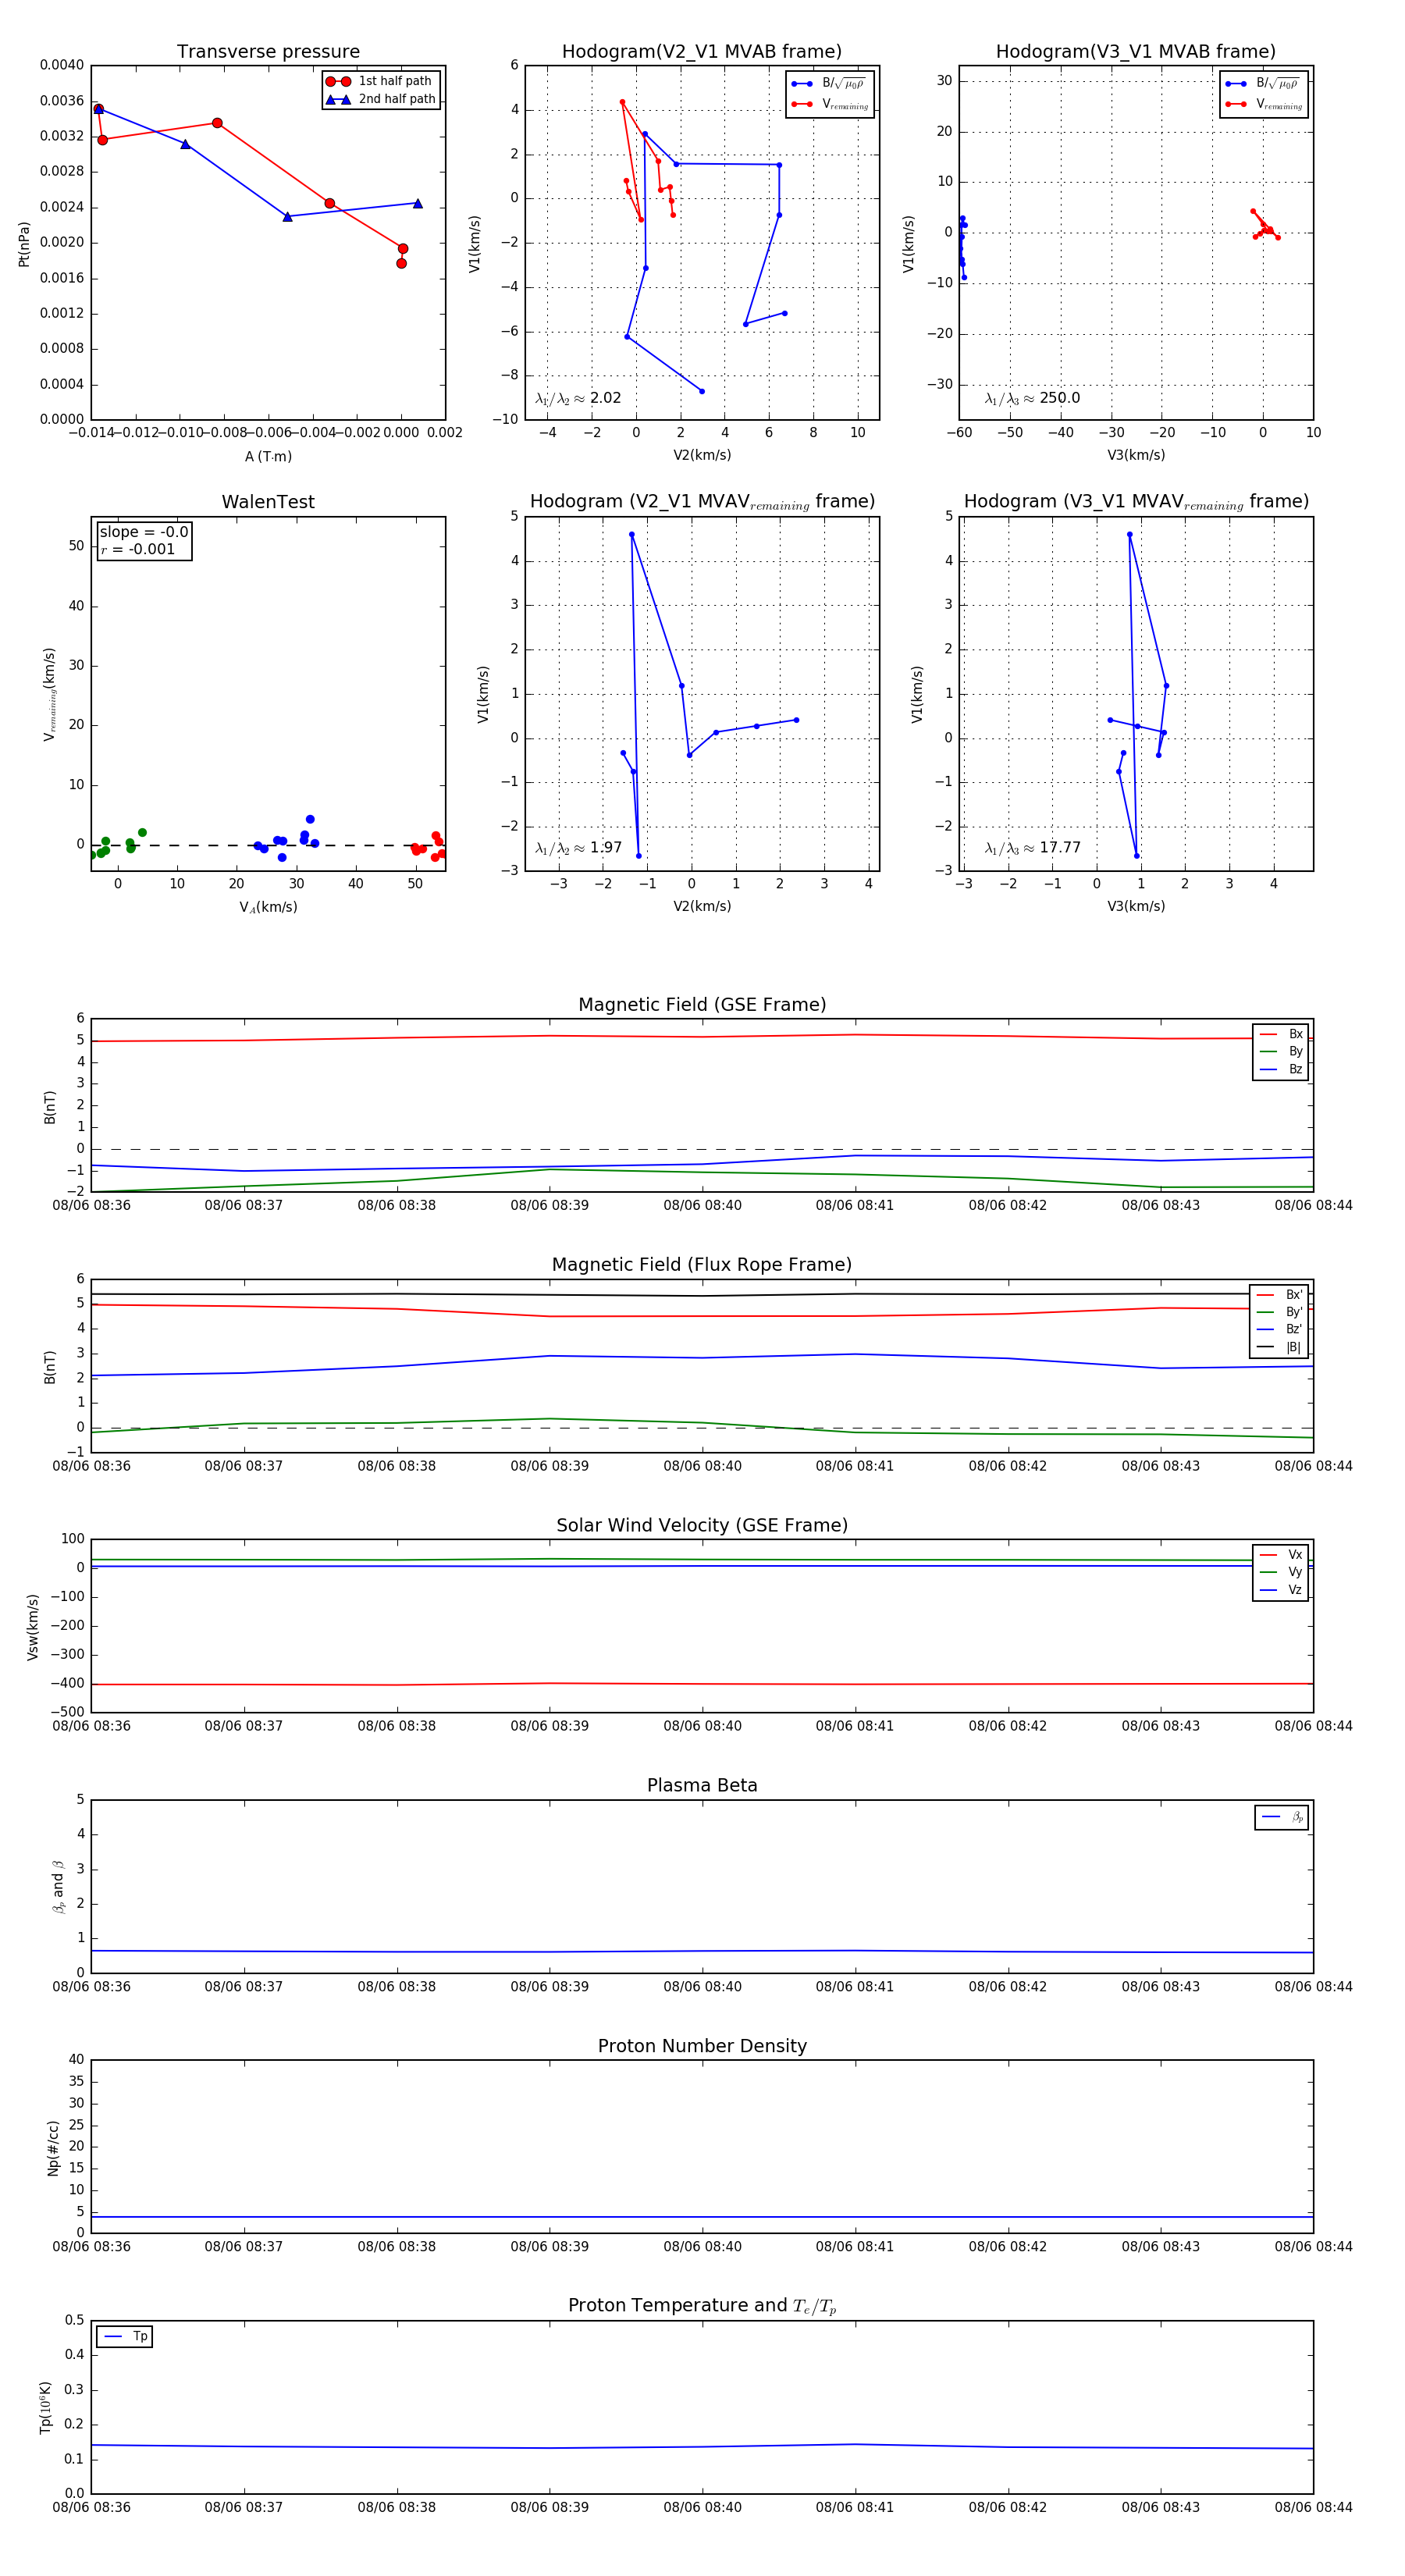Click the λ1/λ2 ≈ 2.02 label
Screen dimensions: 1405x2576
click(578, 398)
